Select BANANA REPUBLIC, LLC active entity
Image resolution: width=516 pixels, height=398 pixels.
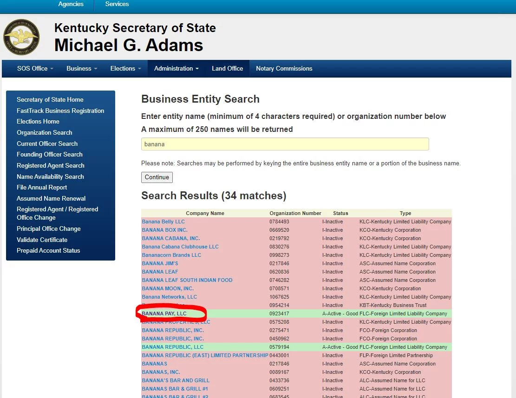[172, 347]
